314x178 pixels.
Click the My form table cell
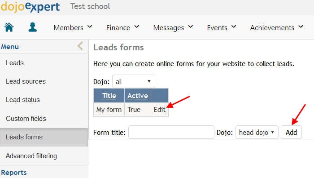point(109,110)
